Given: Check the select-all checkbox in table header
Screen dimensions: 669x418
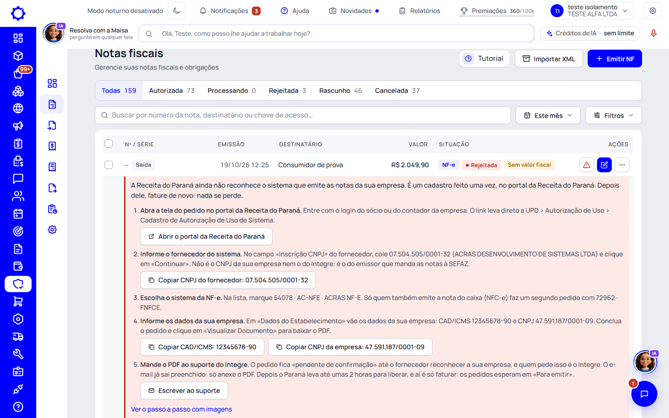Looking at the screenshot, I should pyautogui.click(x=109, y=144).
